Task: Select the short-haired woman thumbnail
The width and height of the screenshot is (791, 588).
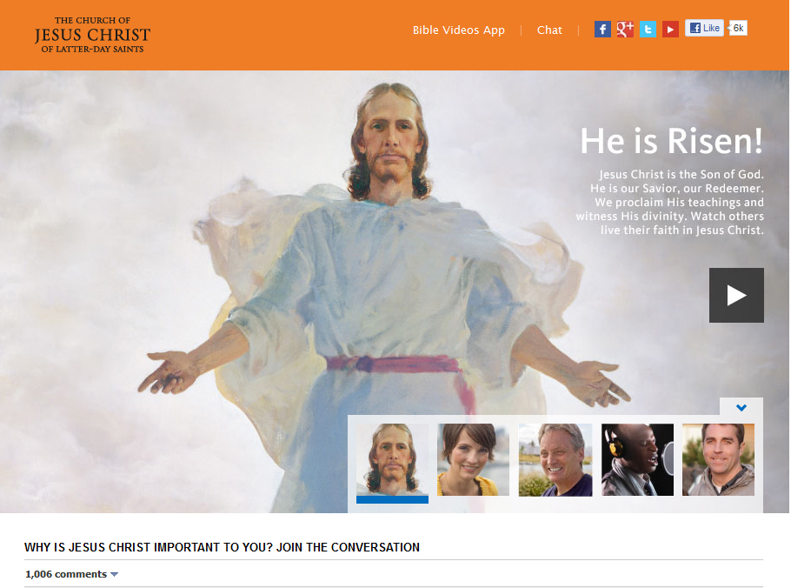Action: click(x=473, y=460)
